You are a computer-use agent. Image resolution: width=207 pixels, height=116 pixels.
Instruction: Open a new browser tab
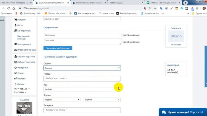pos(185,3)
